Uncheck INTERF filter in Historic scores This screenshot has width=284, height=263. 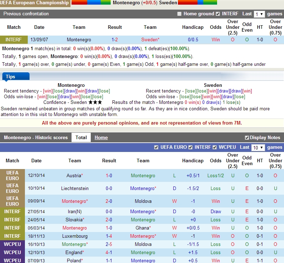pos(190,147)
